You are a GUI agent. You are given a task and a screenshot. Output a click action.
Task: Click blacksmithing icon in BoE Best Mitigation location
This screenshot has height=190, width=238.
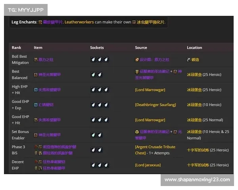click(189, 60)
